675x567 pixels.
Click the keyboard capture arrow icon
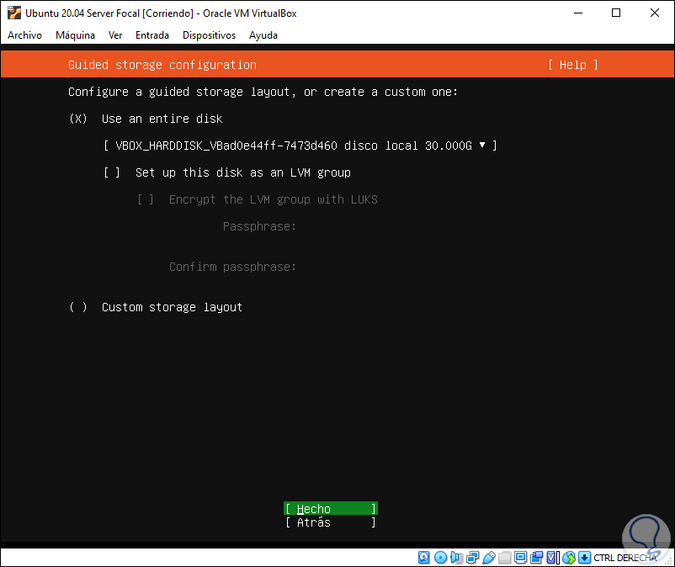tap(584, 558)
